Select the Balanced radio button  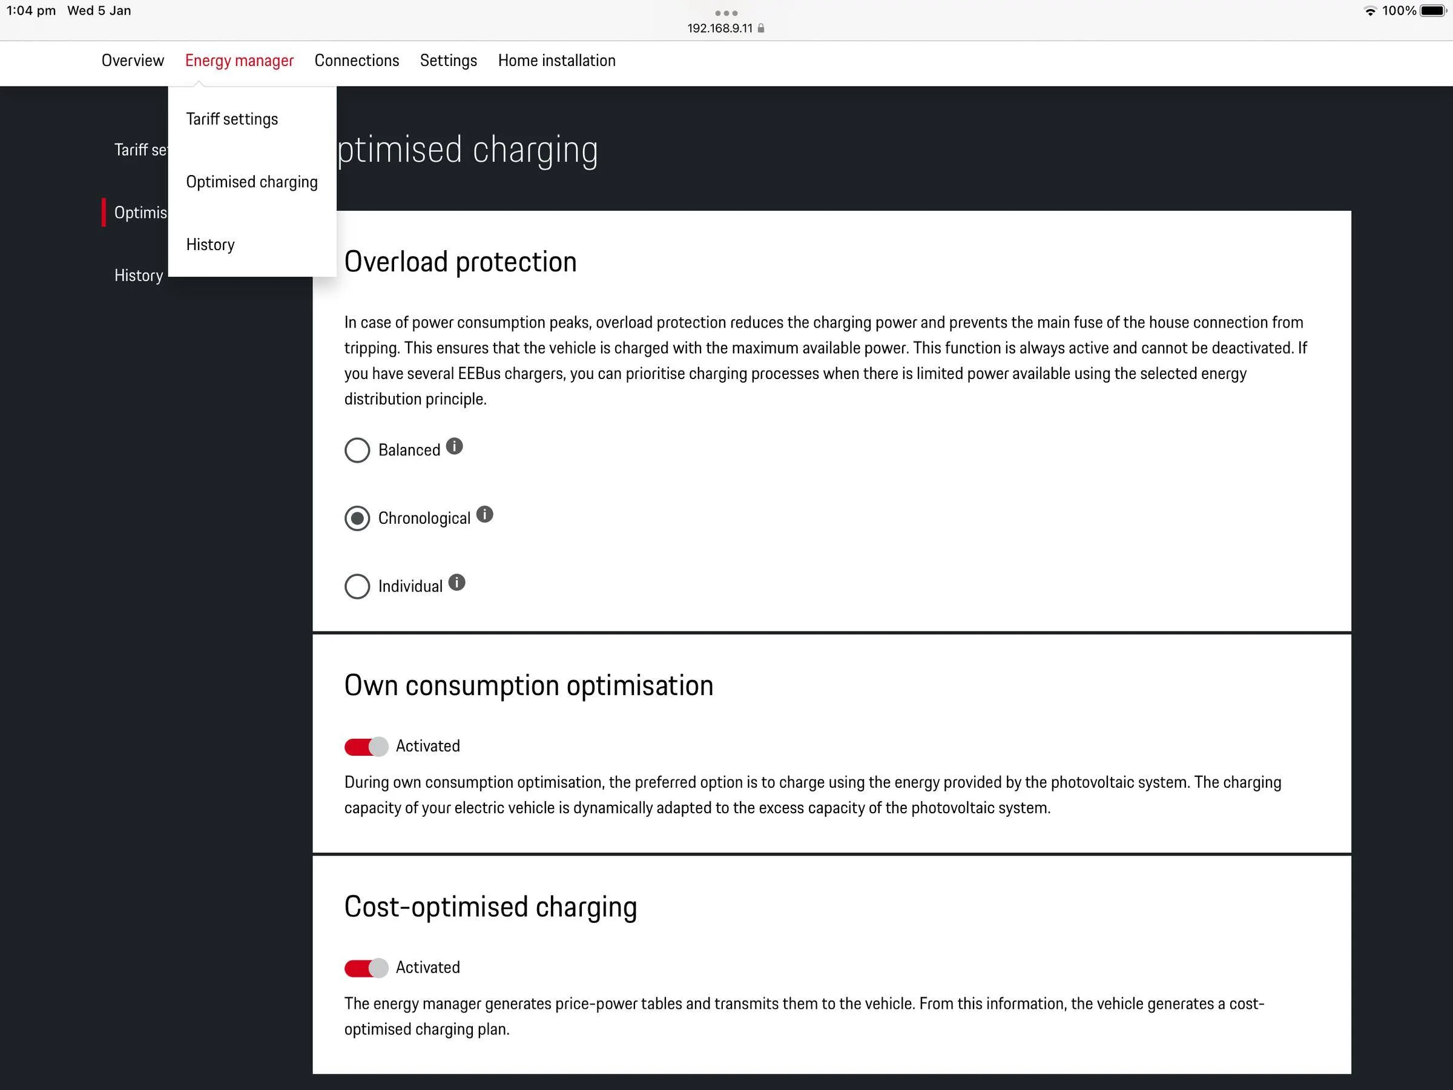pyautogui.click(x=357, y=450)
